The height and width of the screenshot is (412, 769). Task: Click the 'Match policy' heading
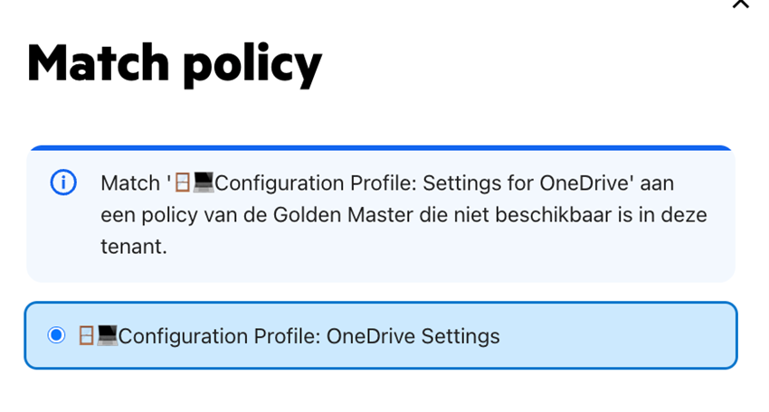click(x=175, y=64)
